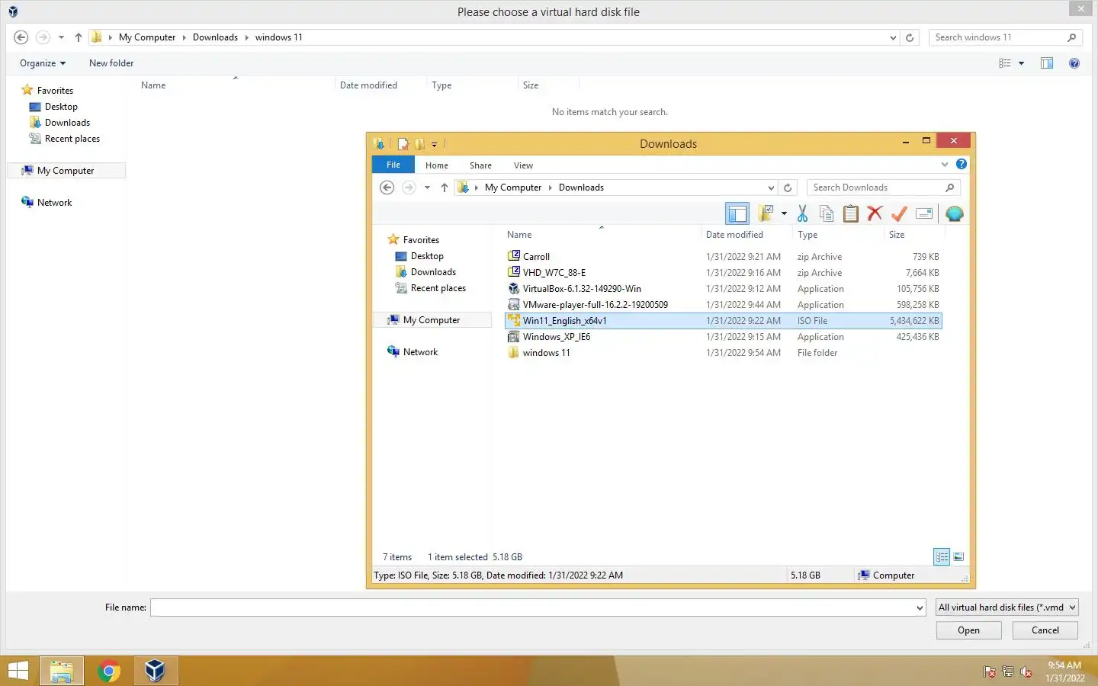Open Google Chrome from the taskbar

pos(108,672)
